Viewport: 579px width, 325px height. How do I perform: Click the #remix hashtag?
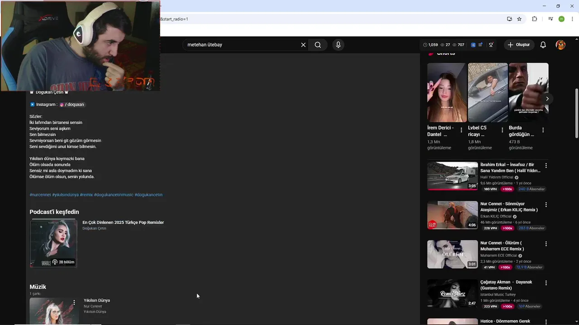[x=86, y=195]
